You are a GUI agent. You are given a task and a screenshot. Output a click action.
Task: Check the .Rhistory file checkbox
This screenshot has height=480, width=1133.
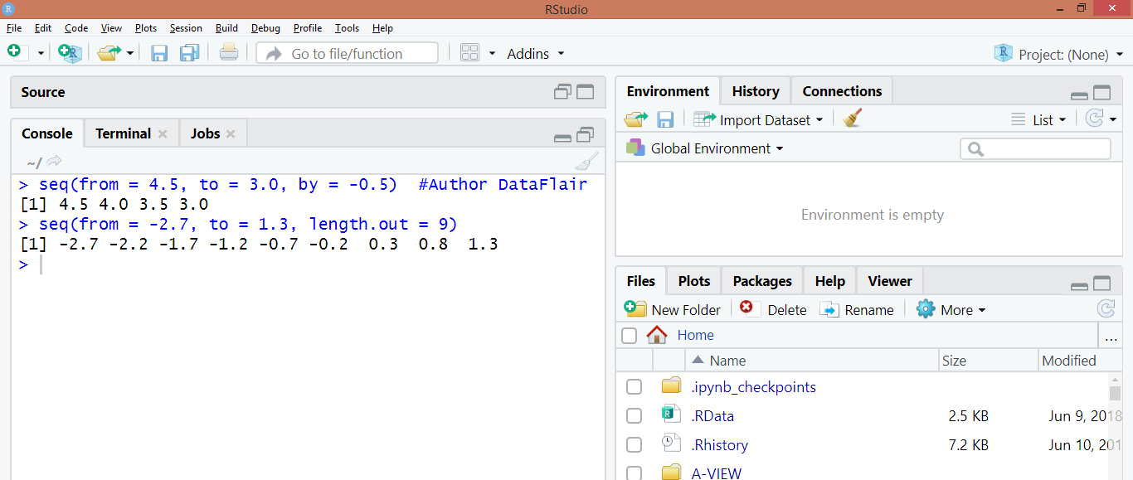(x=634, y=445)
